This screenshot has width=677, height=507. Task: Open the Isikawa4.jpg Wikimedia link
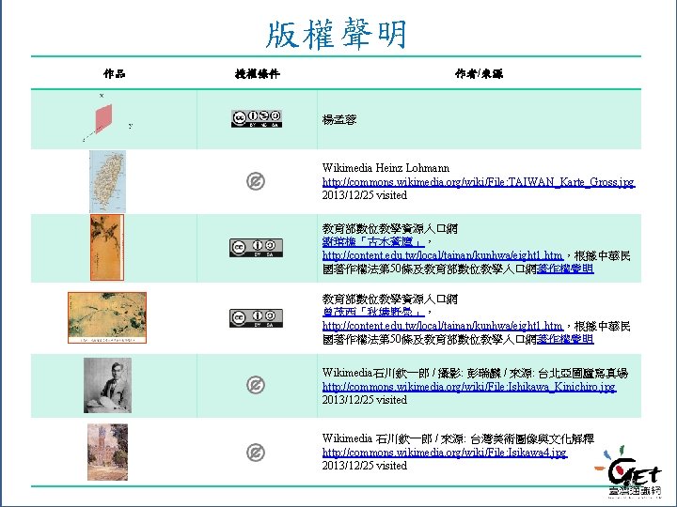[x=445, y=453]
